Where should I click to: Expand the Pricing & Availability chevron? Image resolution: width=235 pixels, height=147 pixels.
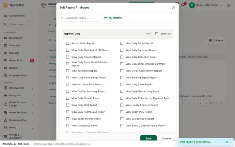click(33, 137)
